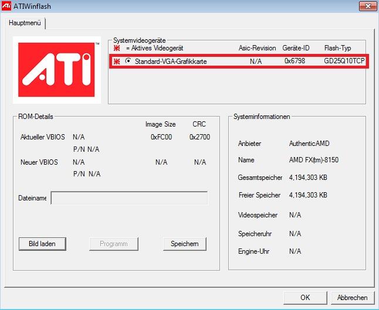Click the Dateiname input field
379x310 pixels.
129,198
